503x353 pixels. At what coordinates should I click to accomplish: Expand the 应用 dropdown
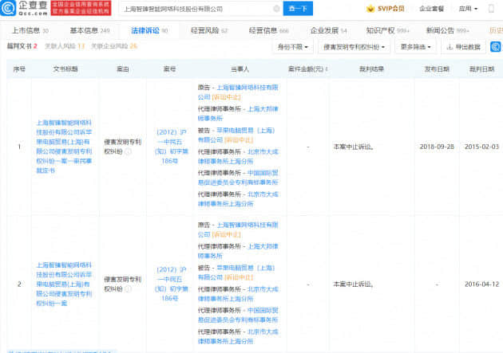click(x=468, y=9)
